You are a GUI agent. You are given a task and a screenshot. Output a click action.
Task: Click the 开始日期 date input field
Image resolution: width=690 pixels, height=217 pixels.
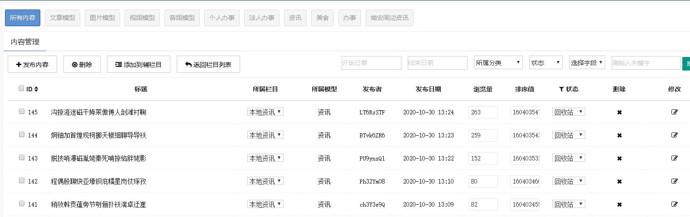point(371,63)
